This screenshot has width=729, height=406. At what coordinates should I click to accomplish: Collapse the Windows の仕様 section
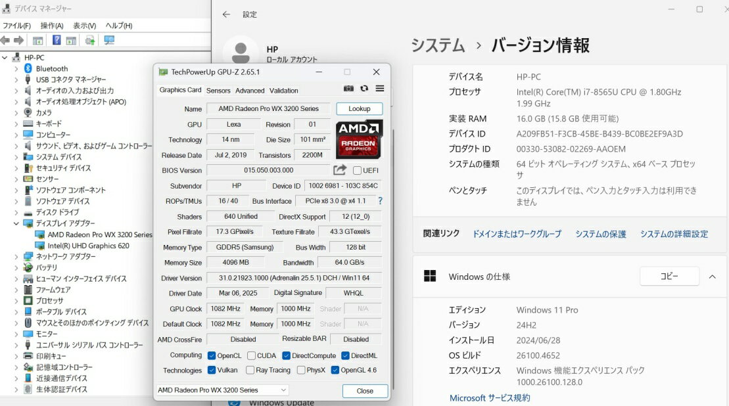712,277
